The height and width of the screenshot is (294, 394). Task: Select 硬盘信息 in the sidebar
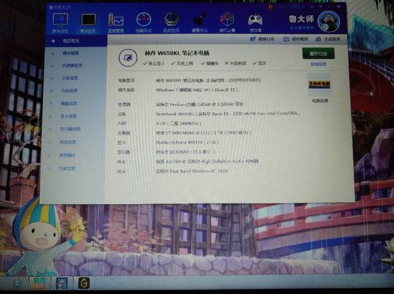[x=69, y=103]
